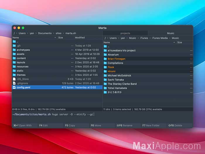Screen dimensions: 205x154
Task: Click the F4 Edit button
Action: pyautogui.click(x=51, y=125)
